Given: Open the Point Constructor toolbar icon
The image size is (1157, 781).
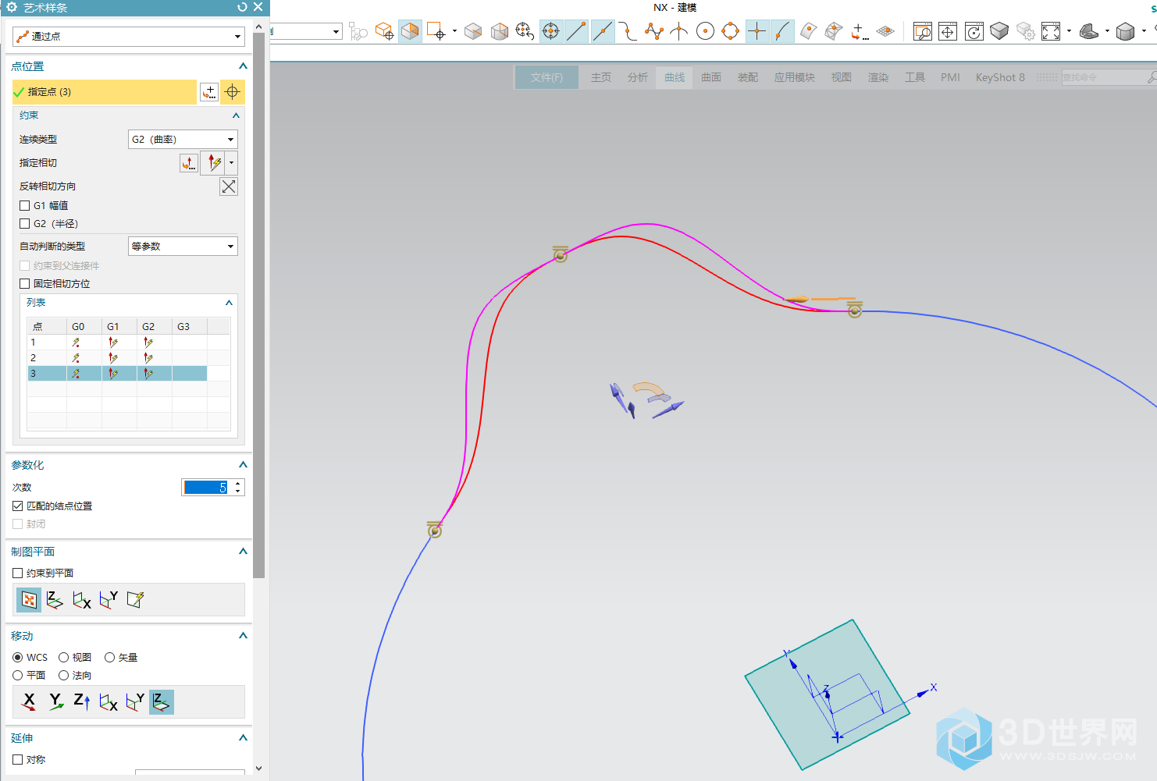Looking at the screenshot, I should pos(860,31).
